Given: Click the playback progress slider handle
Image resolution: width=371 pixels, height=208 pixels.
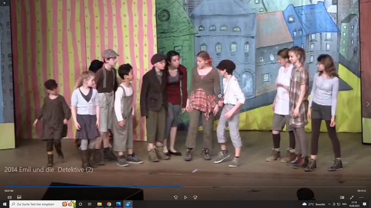Looking at the screenshot, I should pos(181,187).
